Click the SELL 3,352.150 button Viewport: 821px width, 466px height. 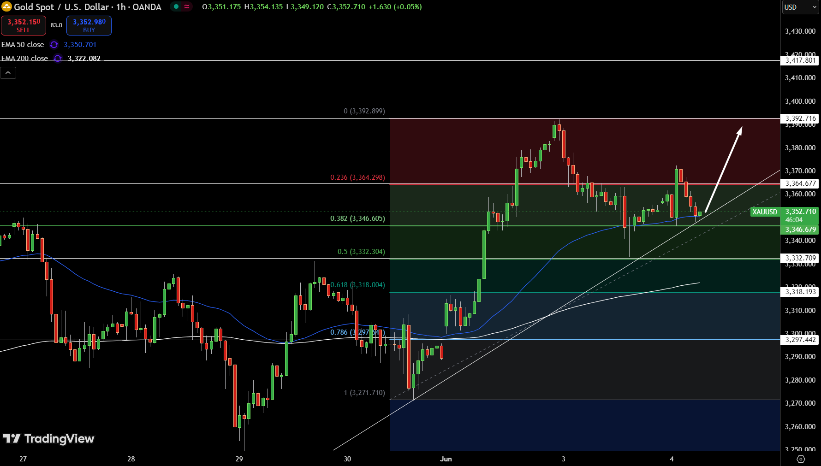tap(24, 26)
